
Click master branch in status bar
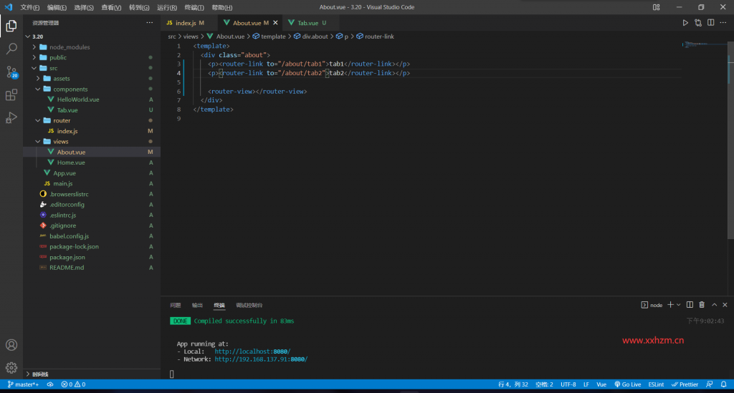pos(23,384)
